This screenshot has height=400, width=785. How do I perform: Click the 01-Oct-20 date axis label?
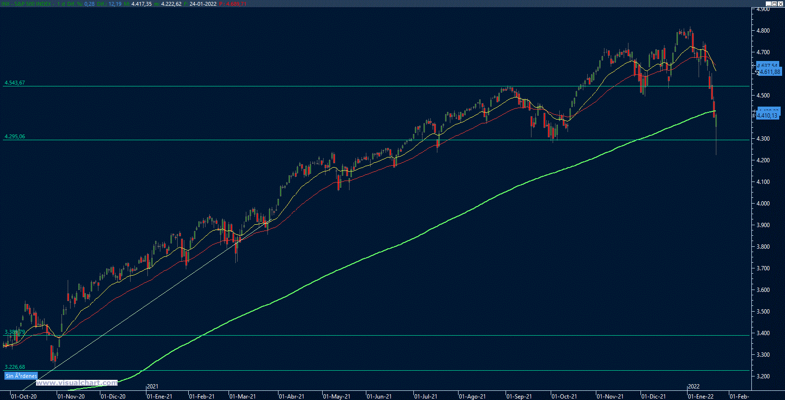pos(24,396)
